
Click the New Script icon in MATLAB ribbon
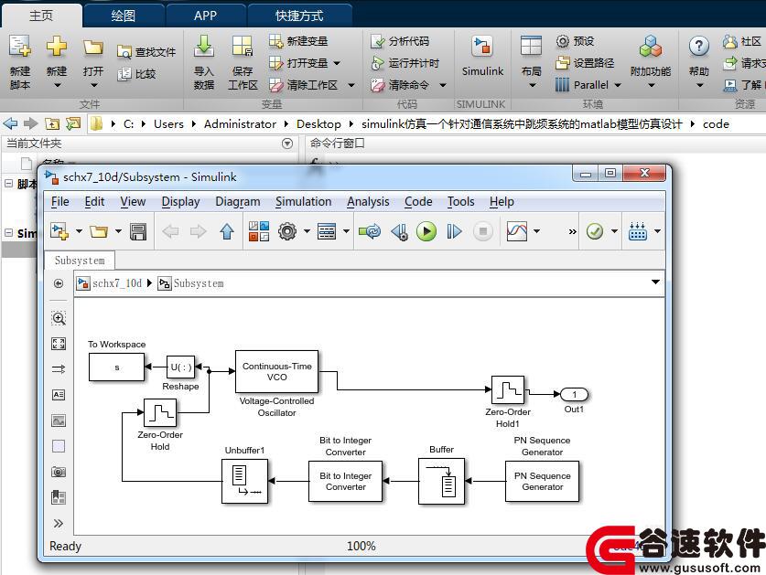coord(19,47)
